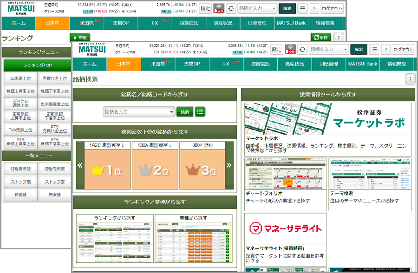Click ログアウト in the front window
The width and height of the screenshot is (418, 273).
[403, 49]
